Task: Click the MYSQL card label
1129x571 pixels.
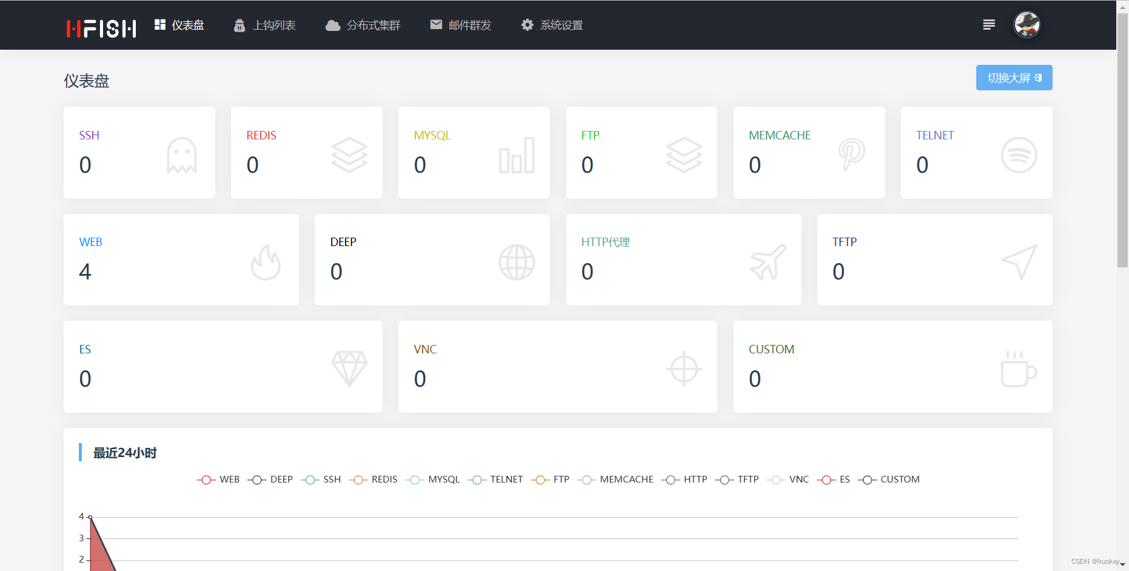Action: 432,135
